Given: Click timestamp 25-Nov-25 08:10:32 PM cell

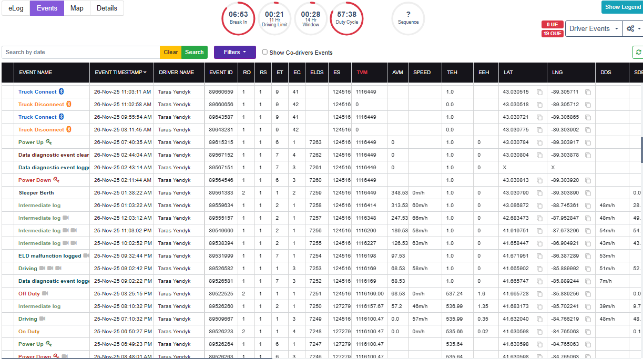Looking at the screenshot, I should coord(123,306).
